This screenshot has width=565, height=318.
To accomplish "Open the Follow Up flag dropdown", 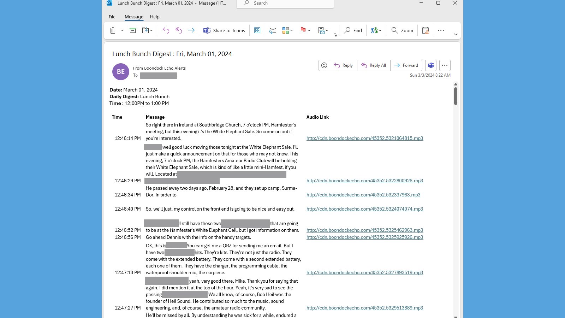I will click(x=309, y=30).
